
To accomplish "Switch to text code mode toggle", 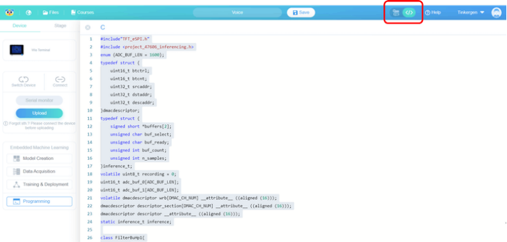I will (409, 13).
